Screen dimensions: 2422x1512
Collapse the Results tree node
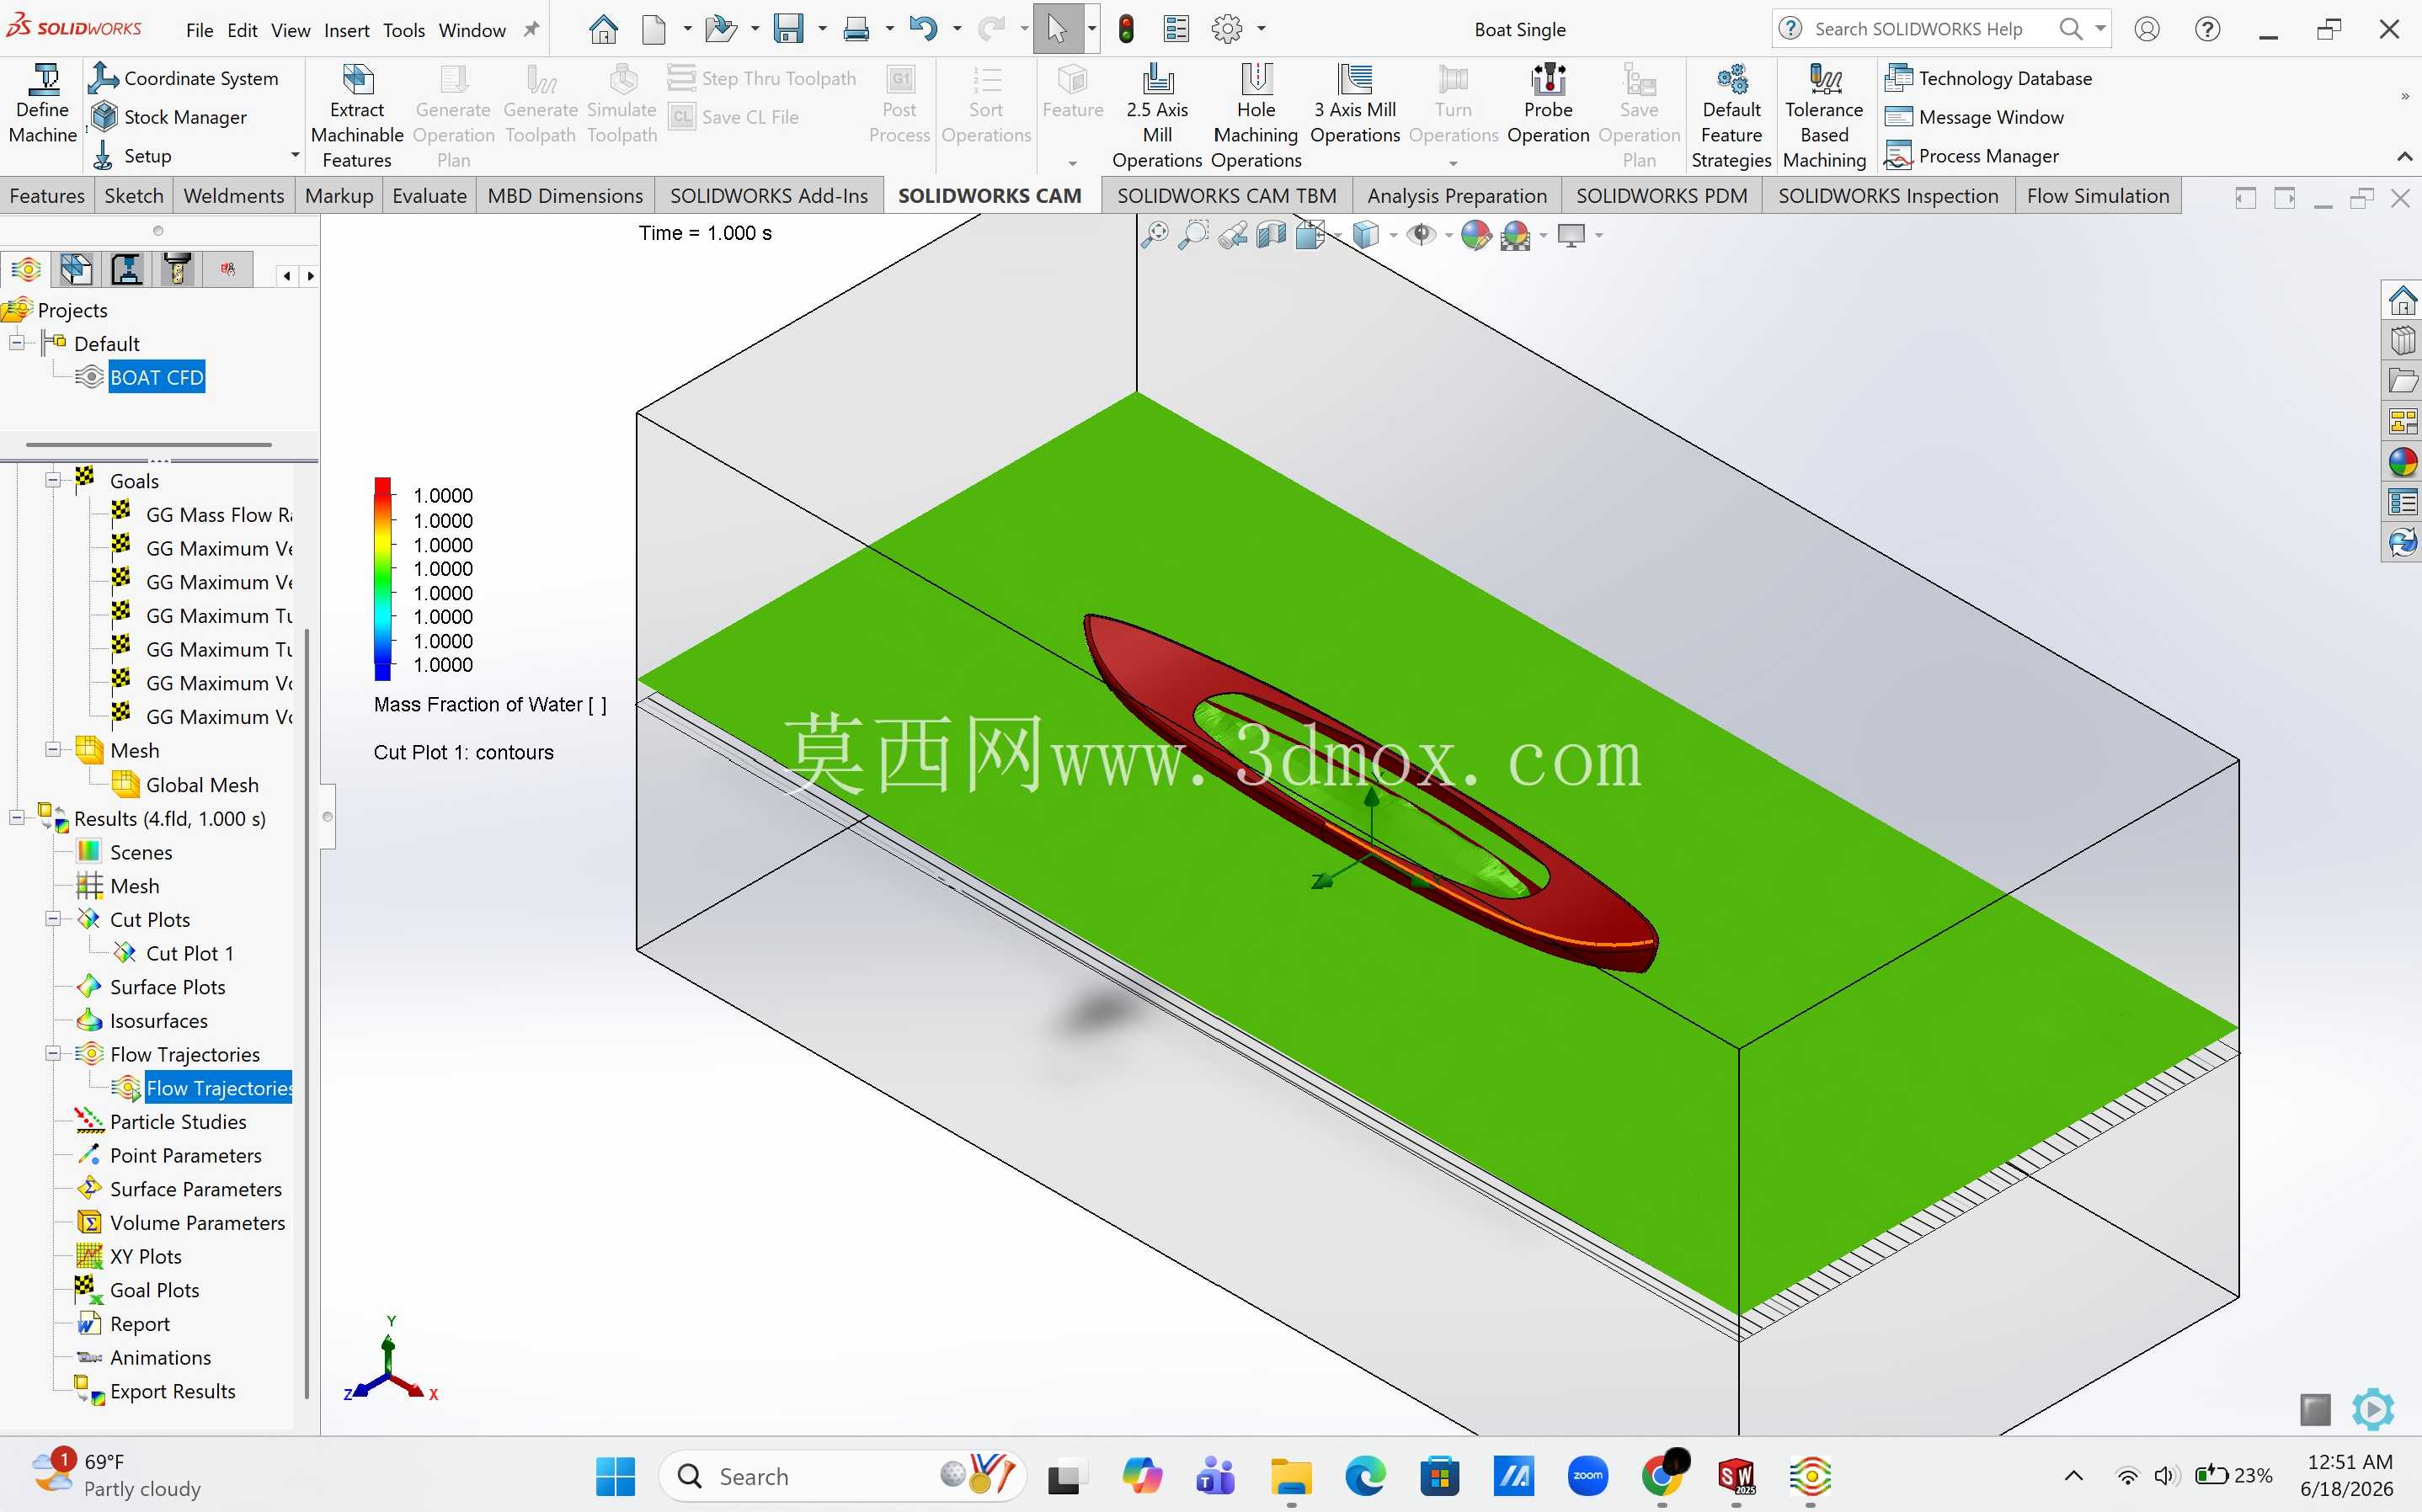[17, 818]
